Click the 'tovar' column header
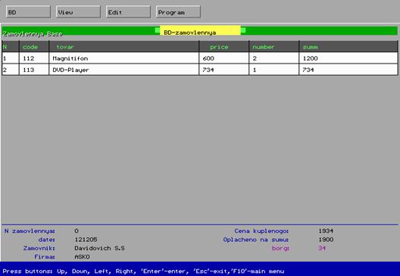The image size is (400, 276). [123, 47]
